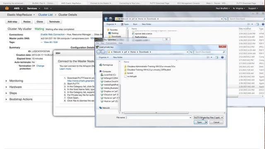Go forward in Load private key dialog

click(x=103, y=52)
